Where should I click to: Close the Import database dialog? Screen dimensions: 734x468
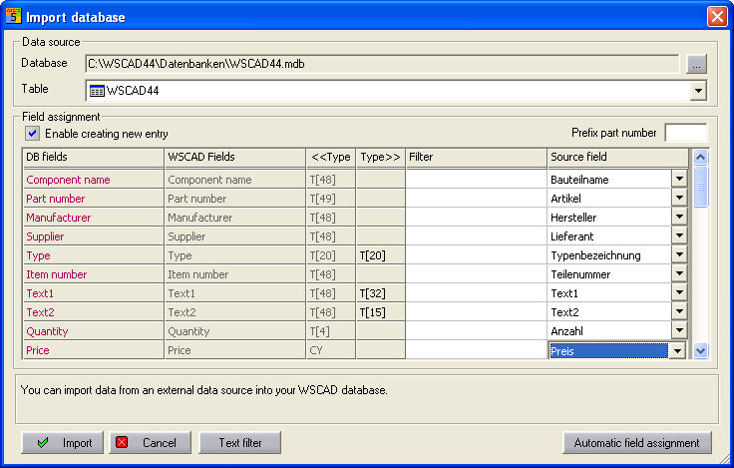point(717,16)
